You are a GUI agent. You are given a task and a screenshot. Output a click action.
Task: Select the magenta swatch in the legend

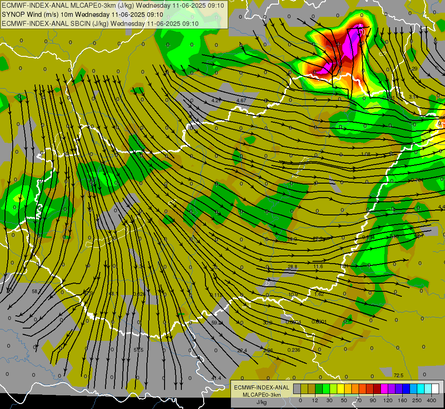pyautogui.click(x=384, y=389)
